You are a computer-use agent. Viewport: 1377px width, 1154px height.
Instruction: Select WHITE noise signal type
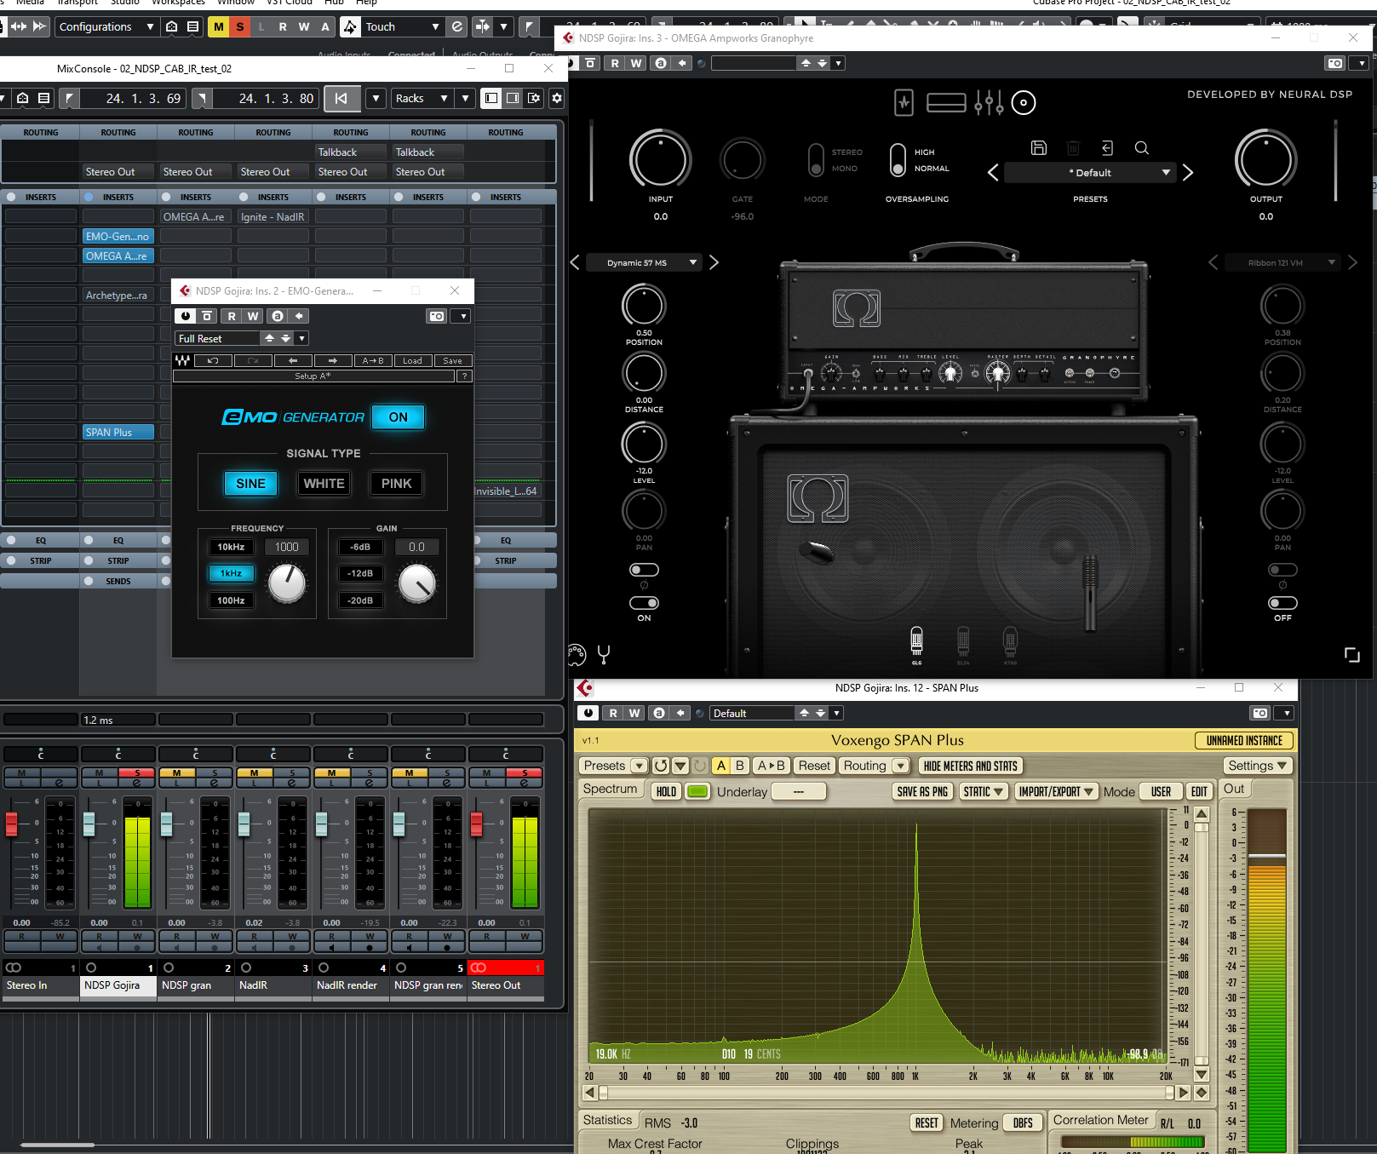(324, 484)
